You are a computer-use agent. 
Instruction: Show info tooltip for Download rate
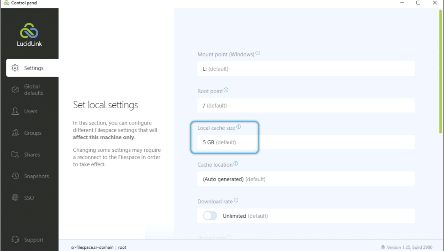click(x=236, y=201)
